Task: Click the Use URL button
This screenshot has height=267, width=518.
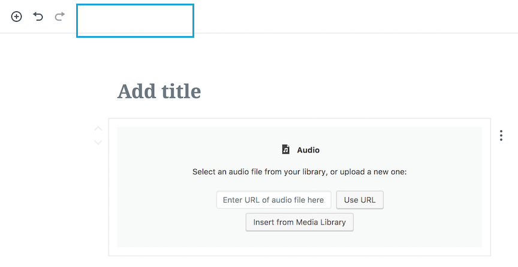Action: (x=360, y=200)
